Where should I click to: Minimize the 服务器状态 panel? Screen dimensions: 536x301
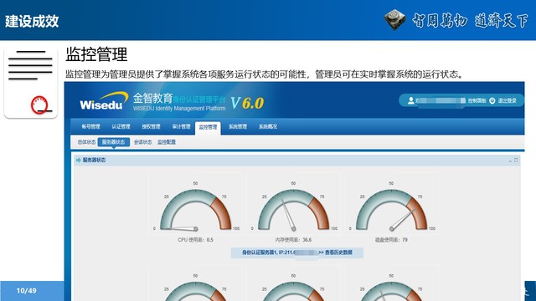coord(510,160)
